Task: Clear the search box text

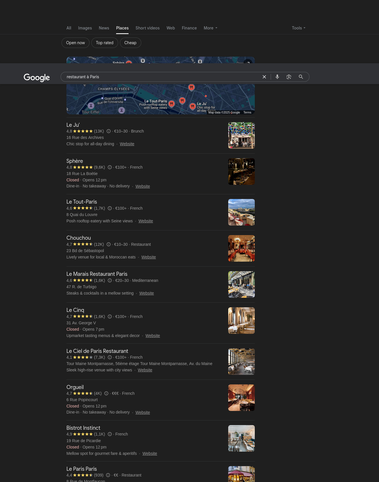Action: [264, 77]
